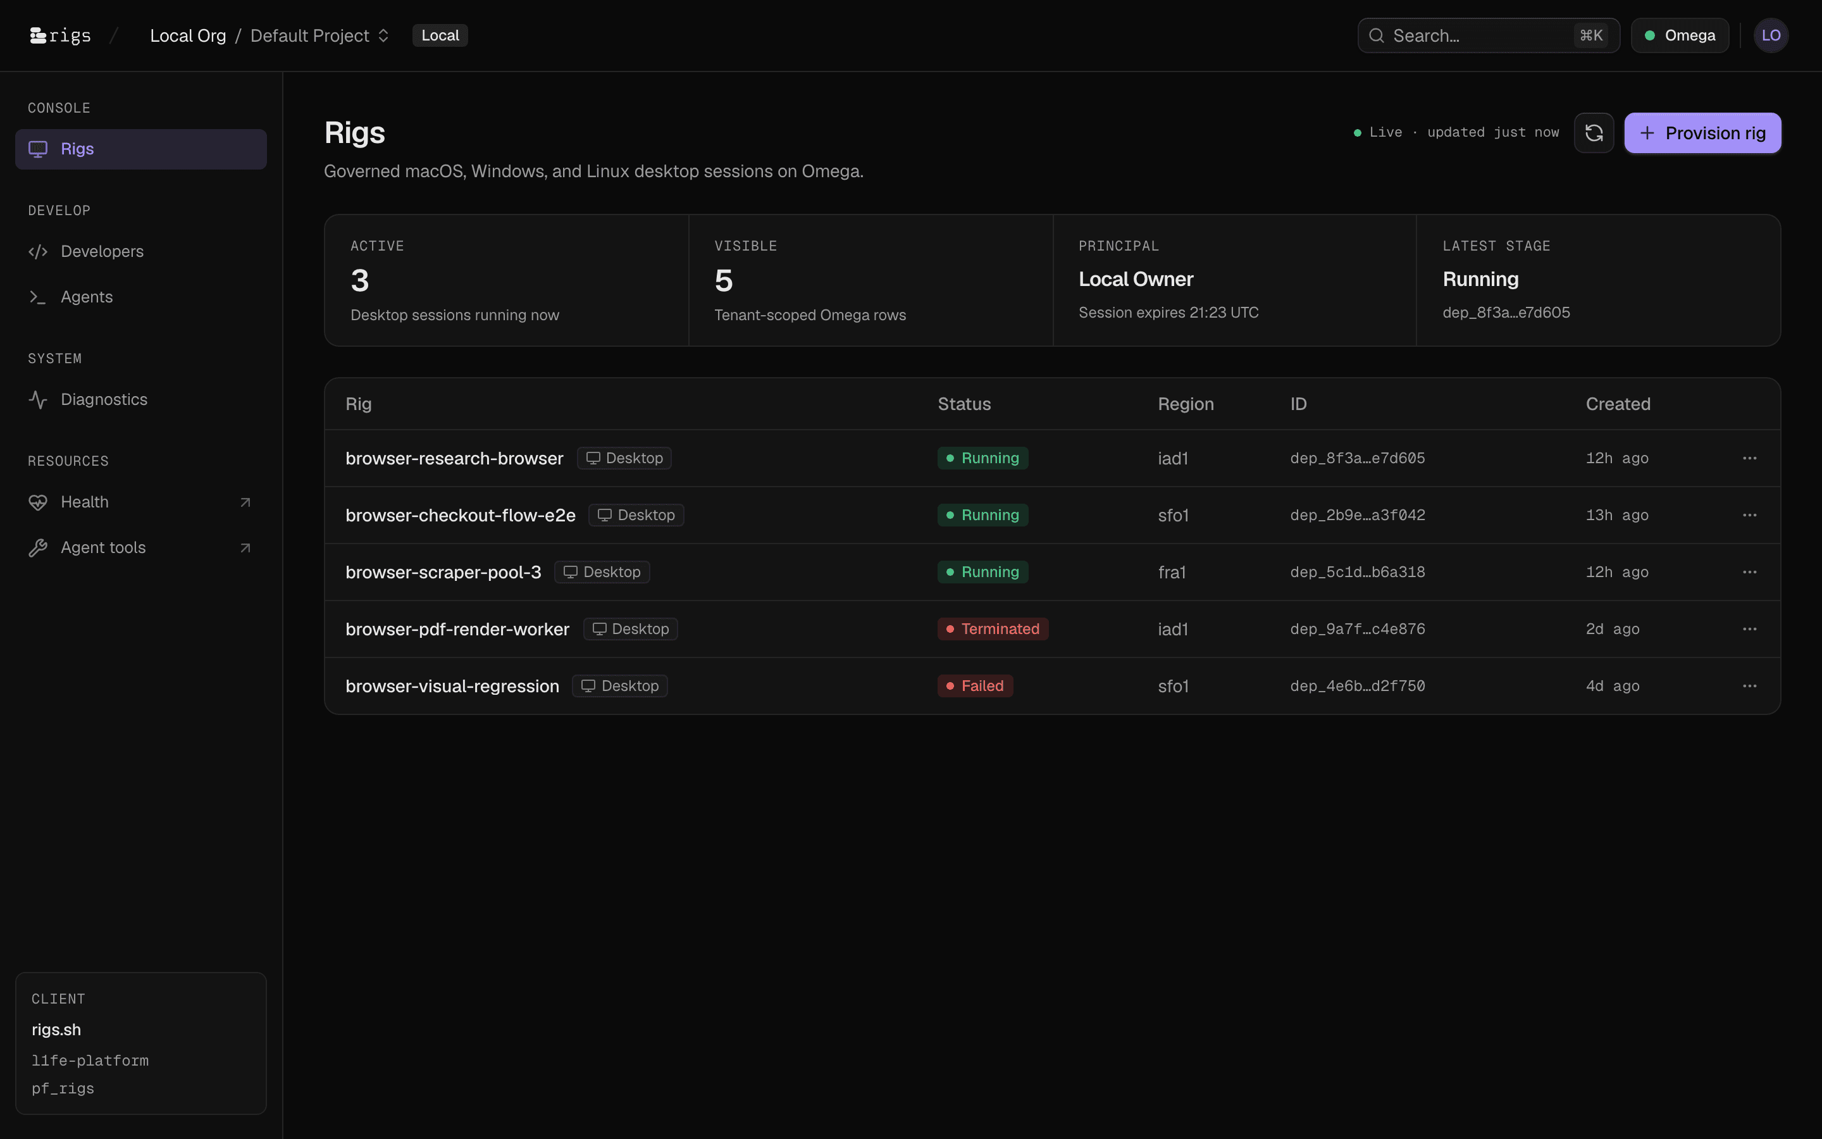The width and height of the screenshot is (1822, 1139).
Task: Click the Health heart icon
Action: coord(38,502)
